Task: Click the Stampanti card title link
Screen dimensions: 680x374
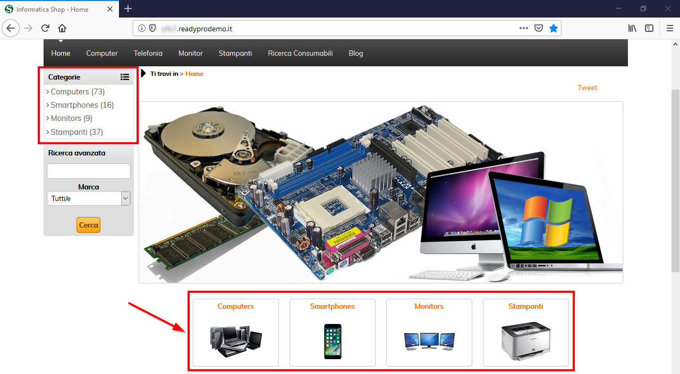Action: tap(526, 306)
